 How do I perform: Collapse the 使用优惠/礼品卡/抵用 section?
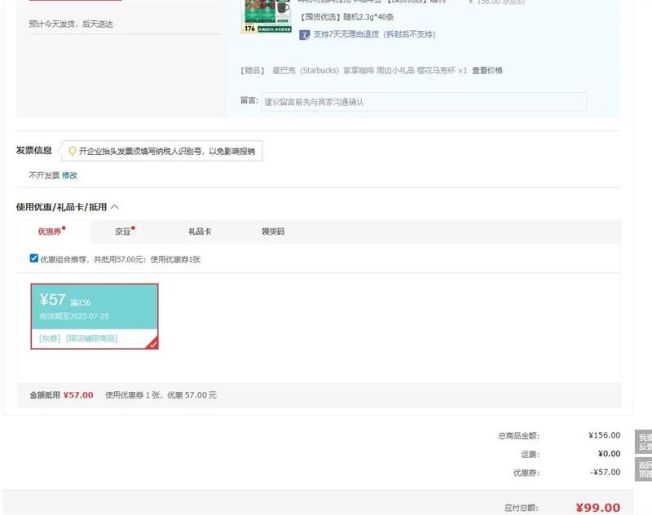click(115, 207)
